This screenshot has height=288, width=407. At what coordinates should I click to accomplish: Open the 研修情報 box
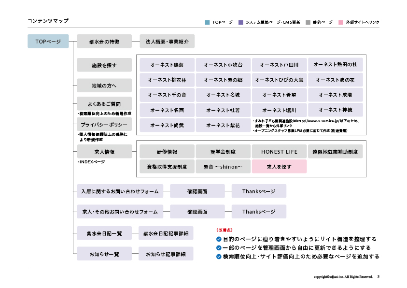click(167, 151)
